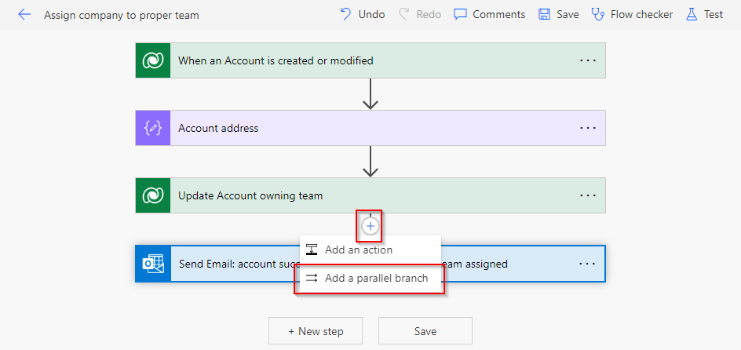This screenshot has height=350, width=741.
Task: Click the Outlook icon on Send Email
Action: pos(153,264)
